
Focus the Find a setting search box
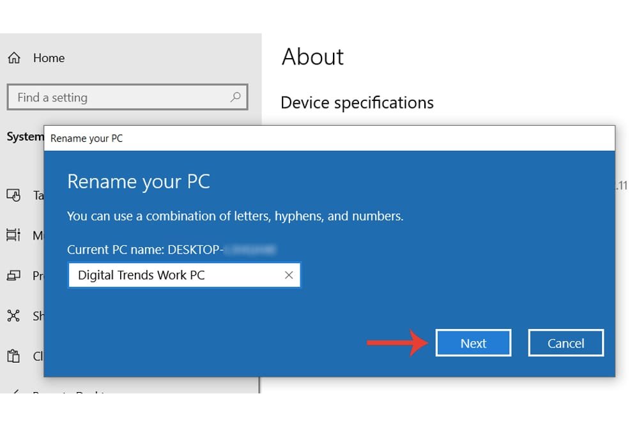(121, 98)
